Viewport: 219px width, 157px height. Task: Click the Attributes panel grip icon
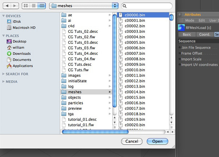pos(181,20)
